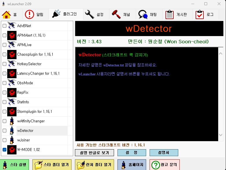This screenshot has width=226, height=170.
Task: Click the W-MODE 1.02 red icon
Action: point(12,150)
